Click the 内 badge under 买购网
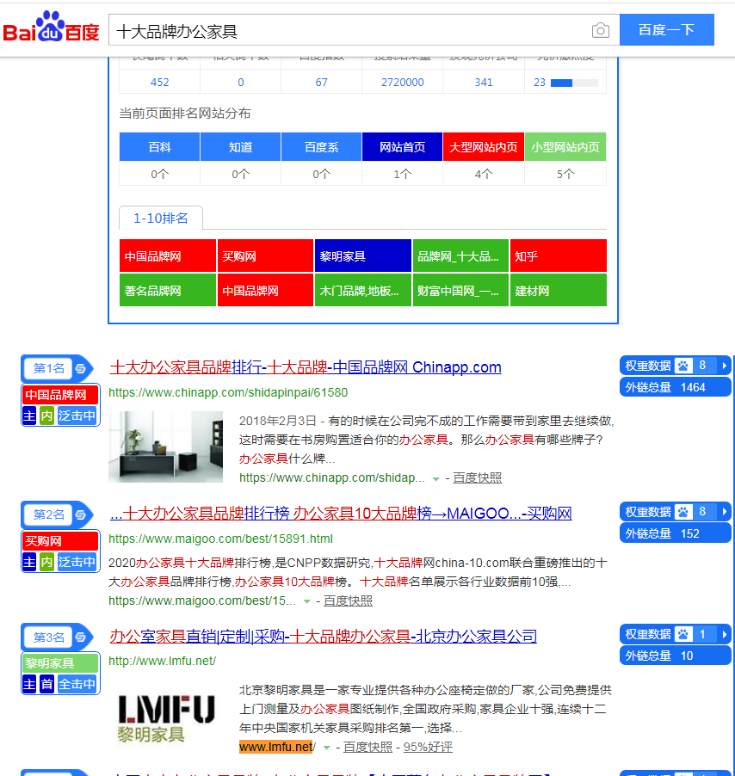 click(47, 562)
